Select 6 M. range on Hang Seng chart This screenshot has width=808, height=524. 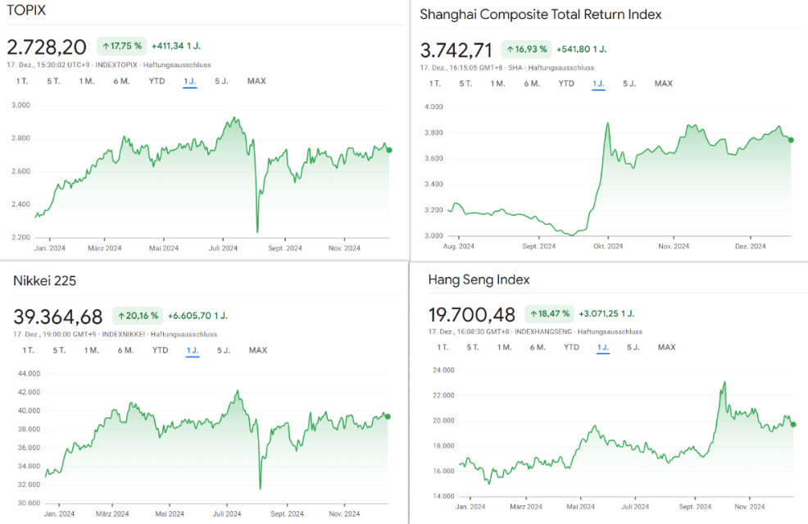pyautogui.click(x=538, y=347)
